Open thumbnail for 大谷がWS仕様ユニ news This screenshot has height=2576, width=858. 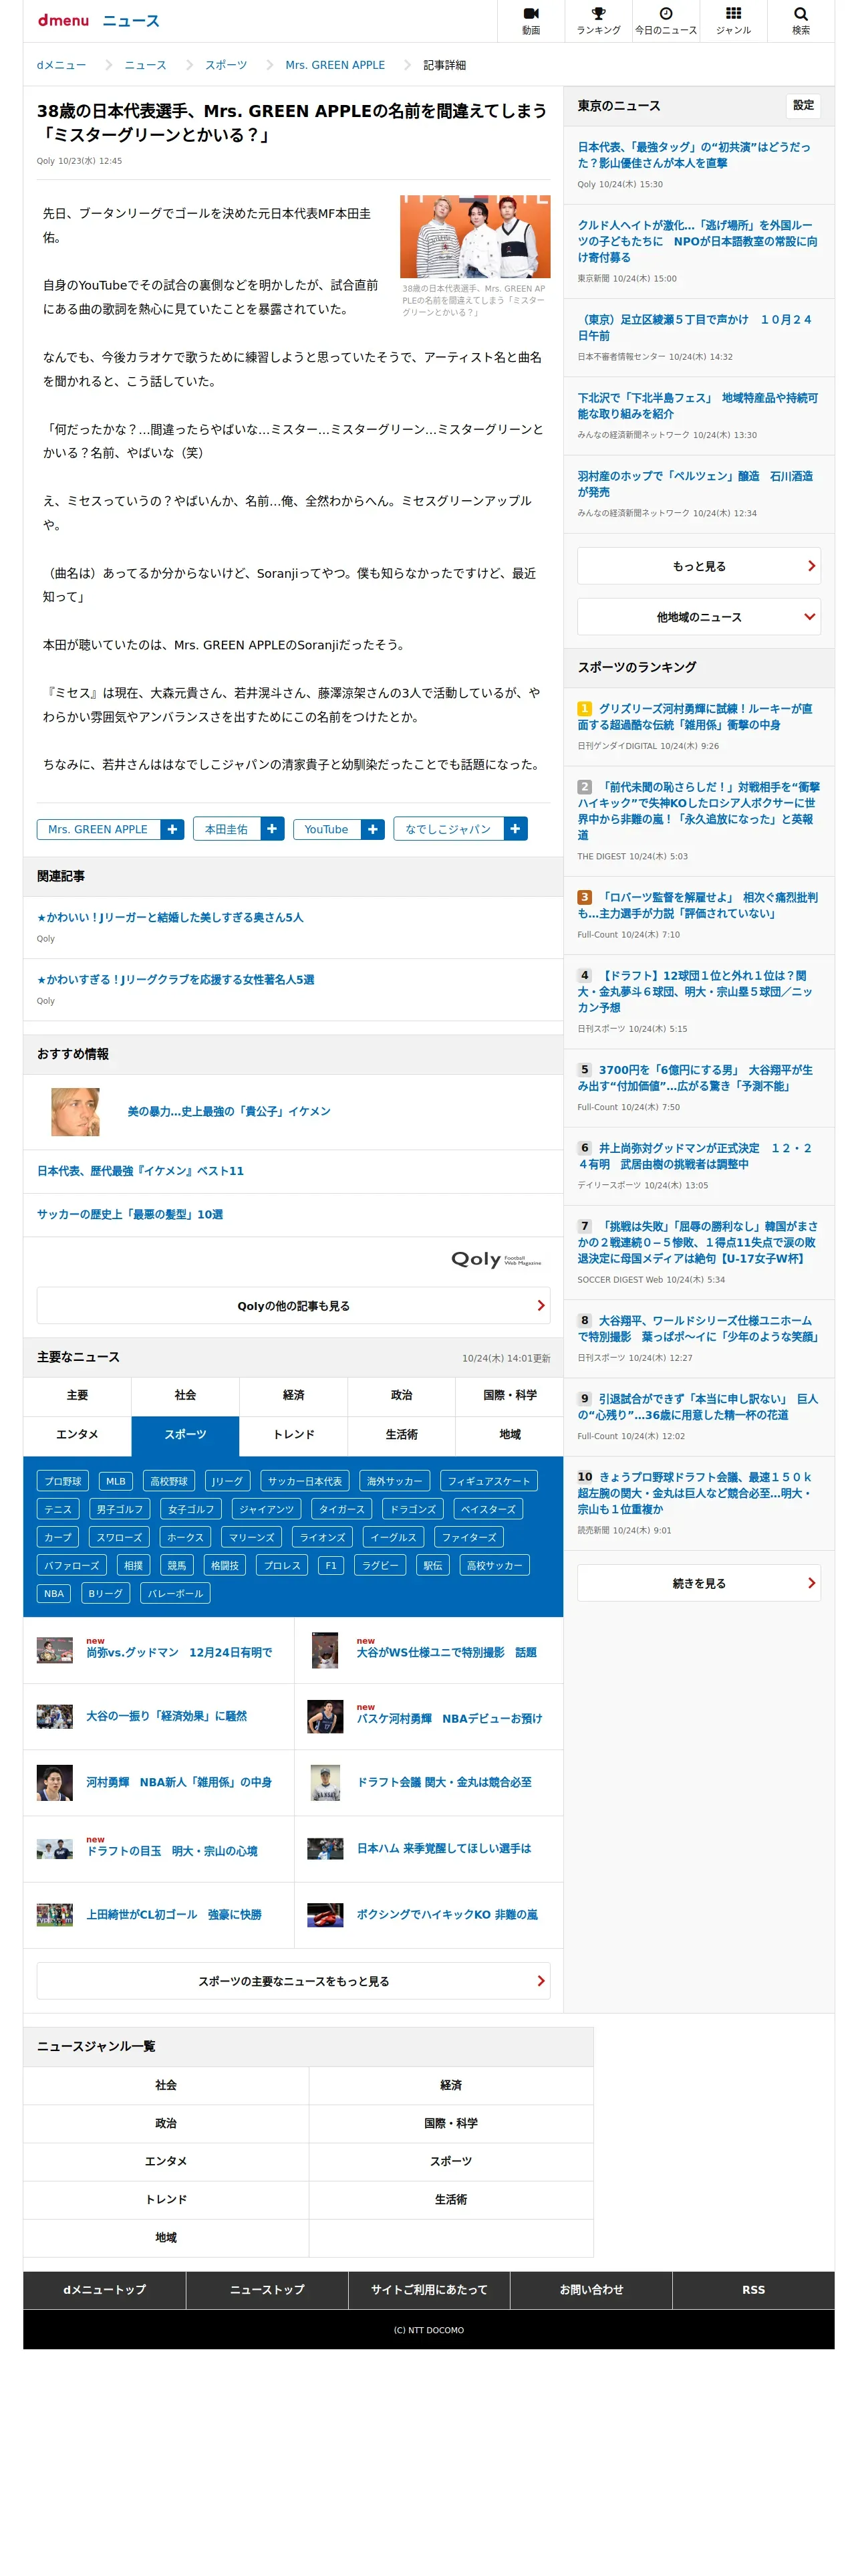(x=325, y=1650)
